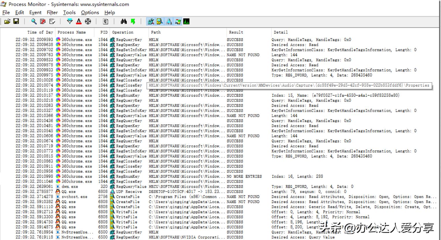
Task: Toggle Show Network Activity button
Action: (169, 22)
